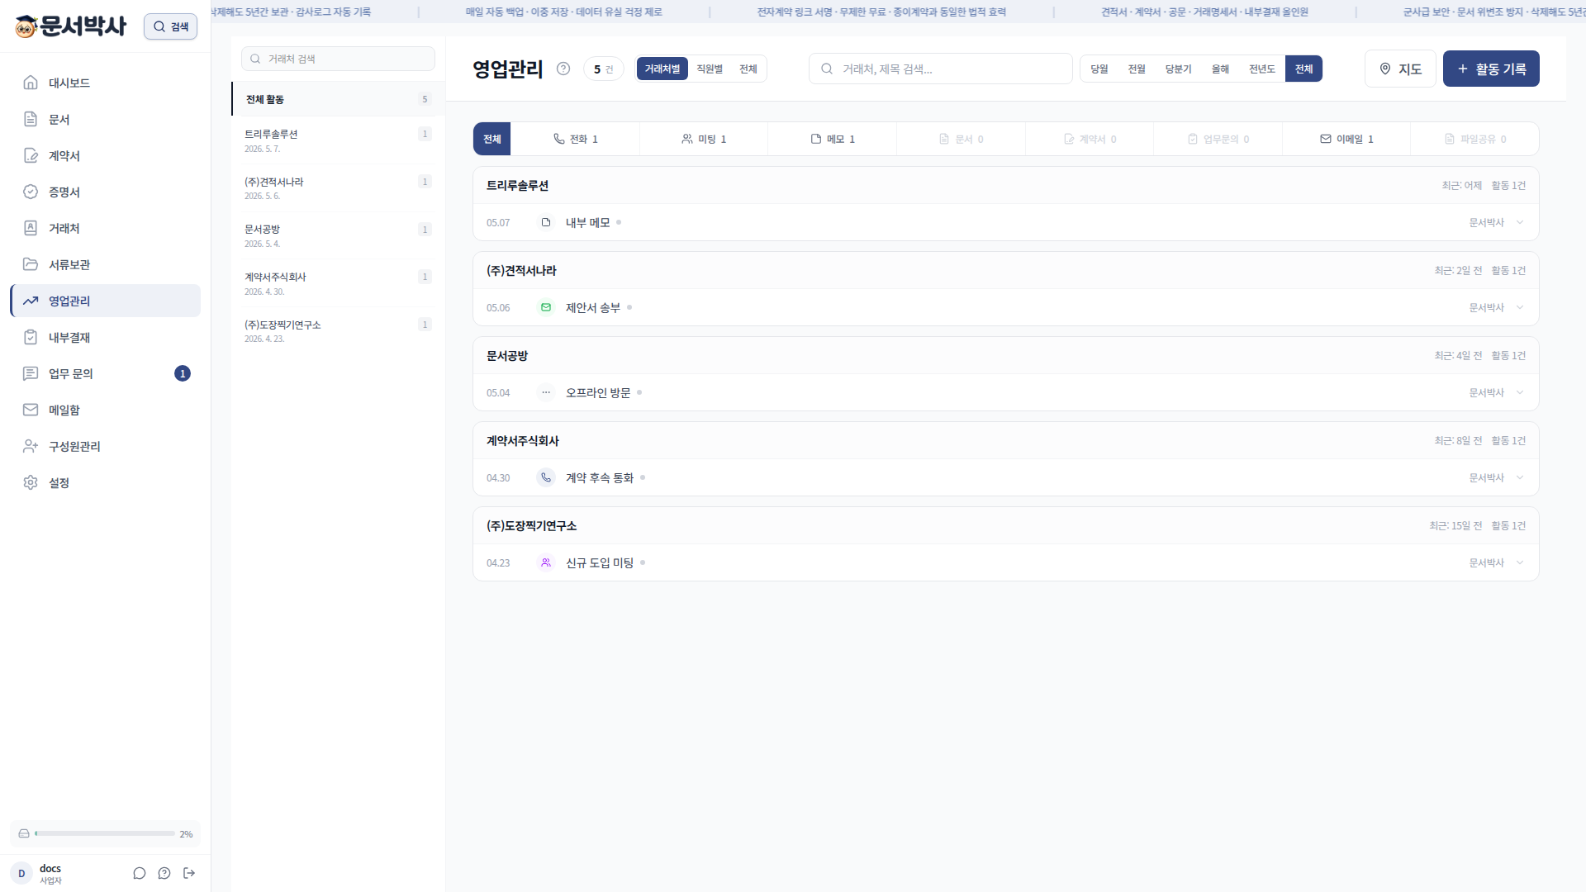Select the 전화 1 activity tab
The height and width of the screenshot is (892, 1586).
point(576,139)
